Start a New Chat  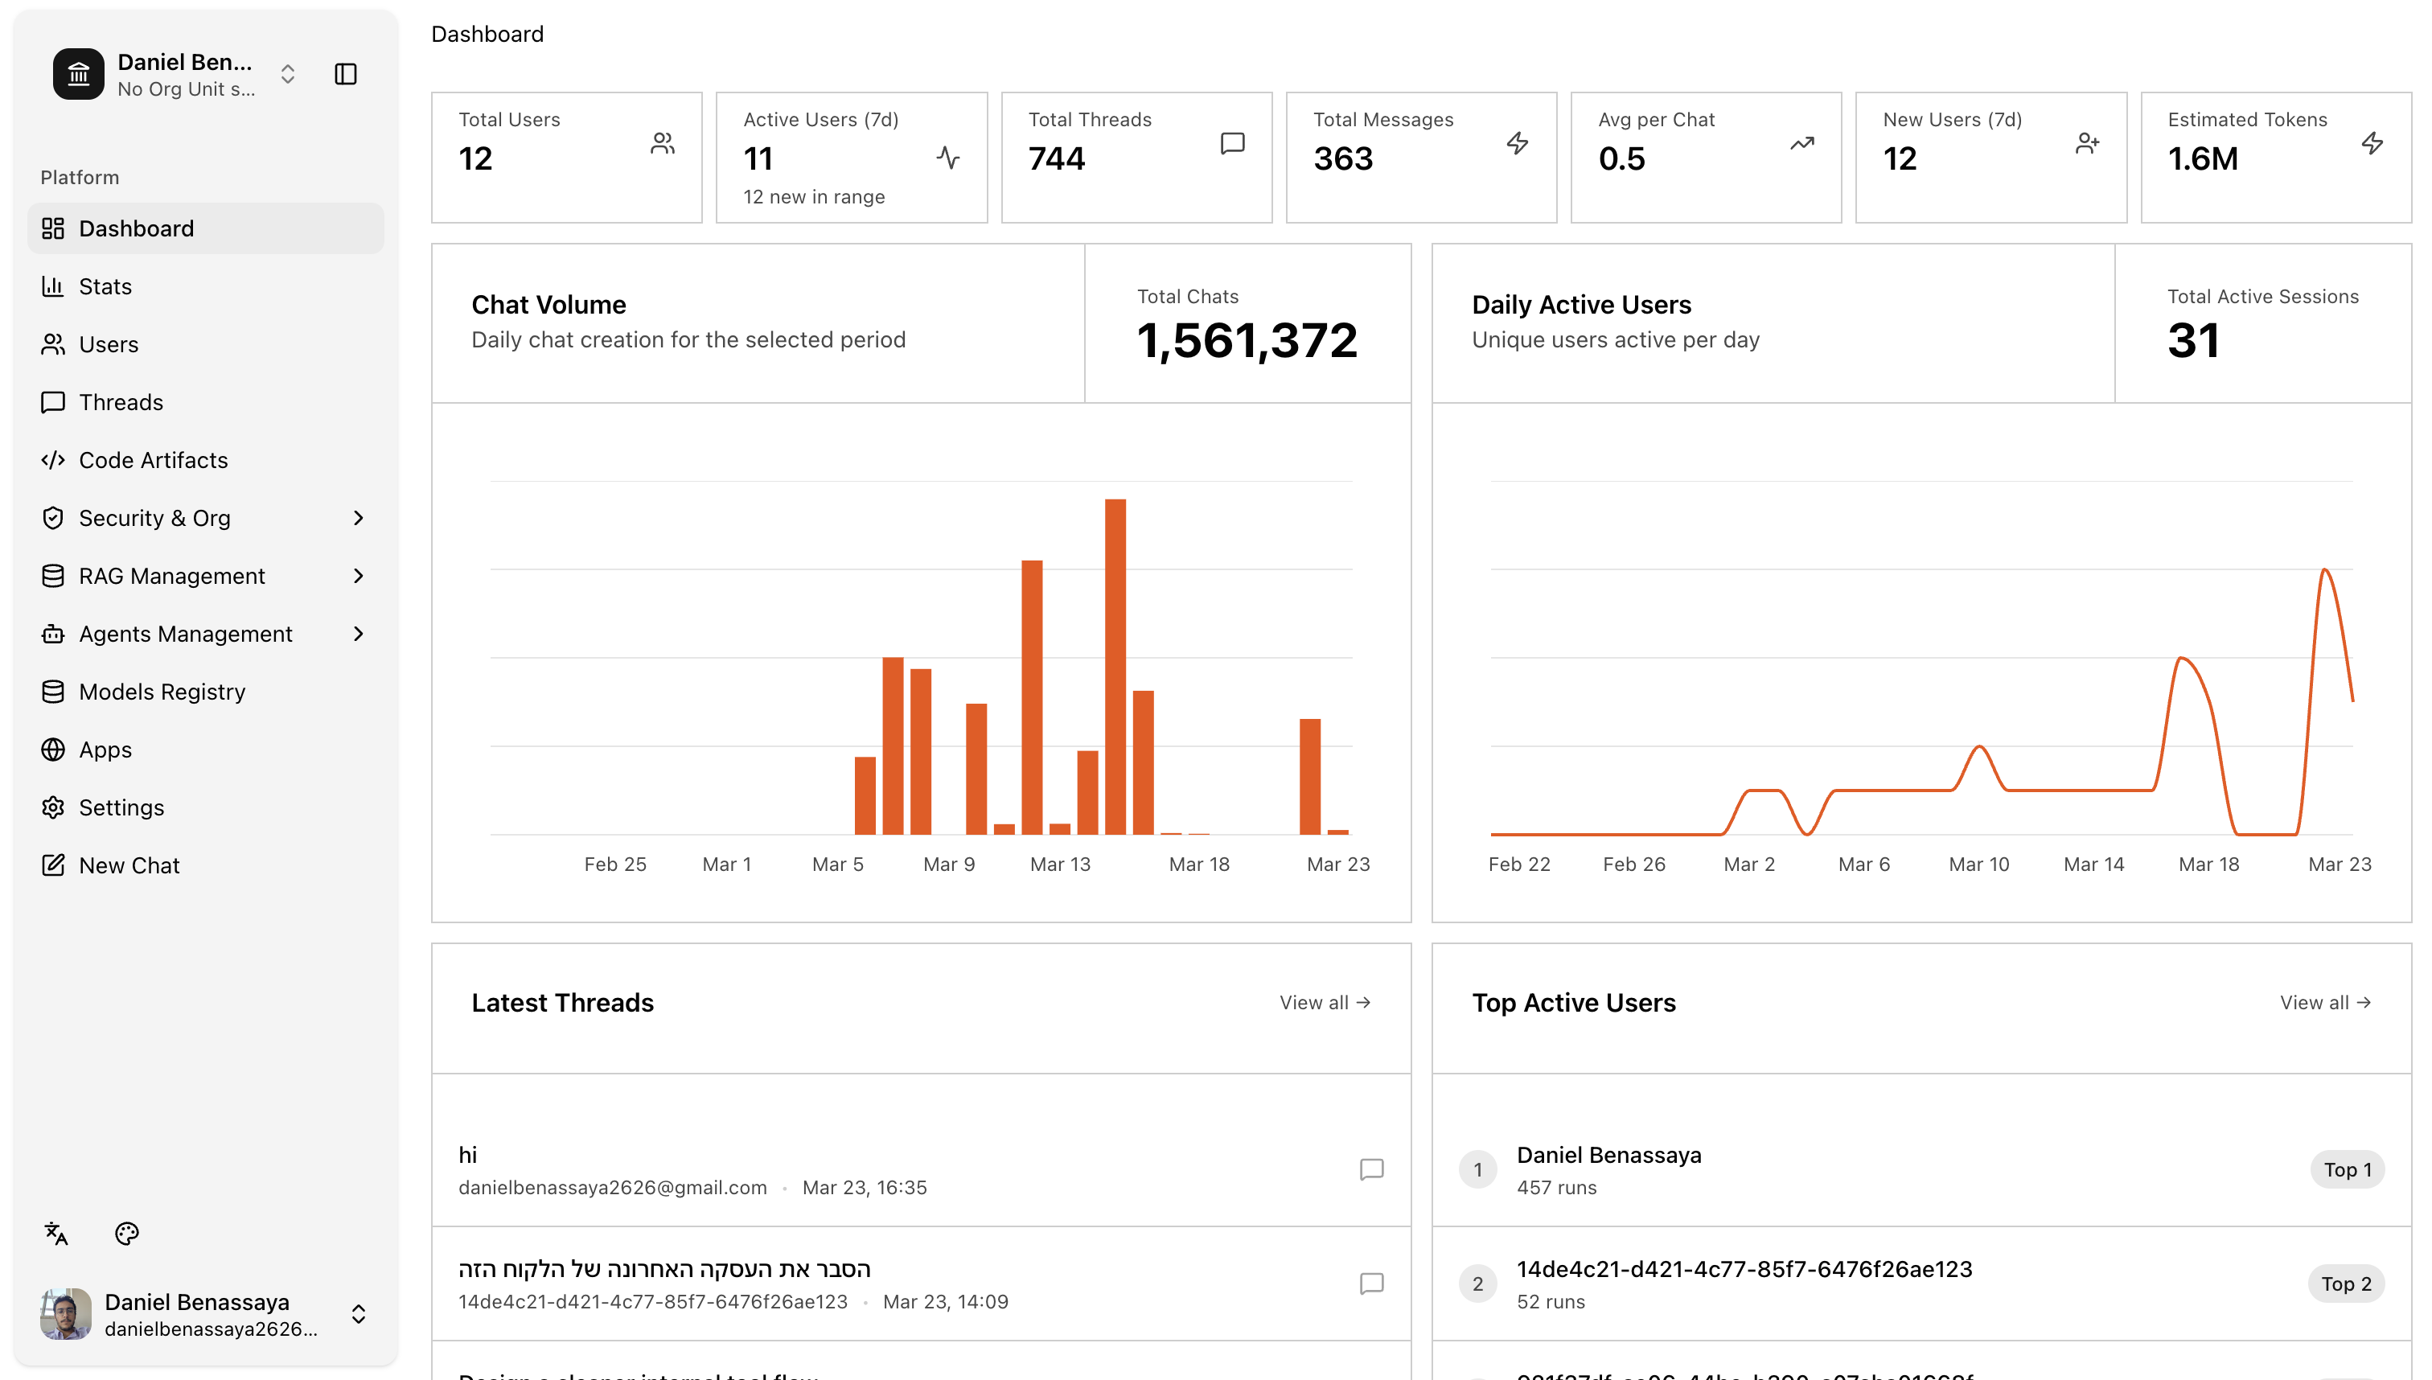coord(129,865)
